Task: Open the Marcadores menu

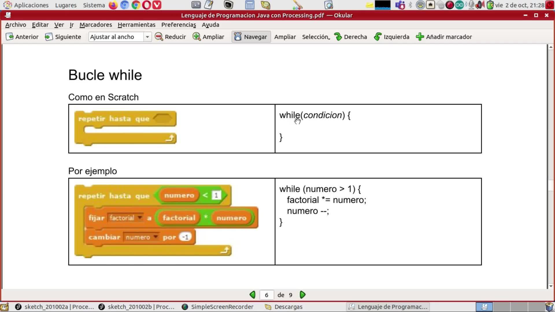Action: click(x=96, y=25)
